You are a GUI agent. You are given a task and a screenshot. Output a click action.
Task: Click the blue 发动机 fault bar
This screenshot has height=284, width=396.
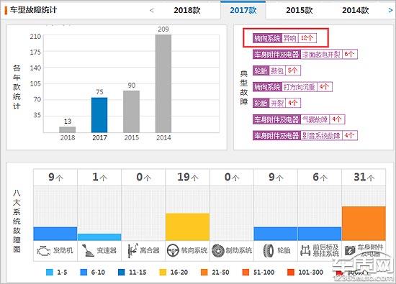(55, 234)
